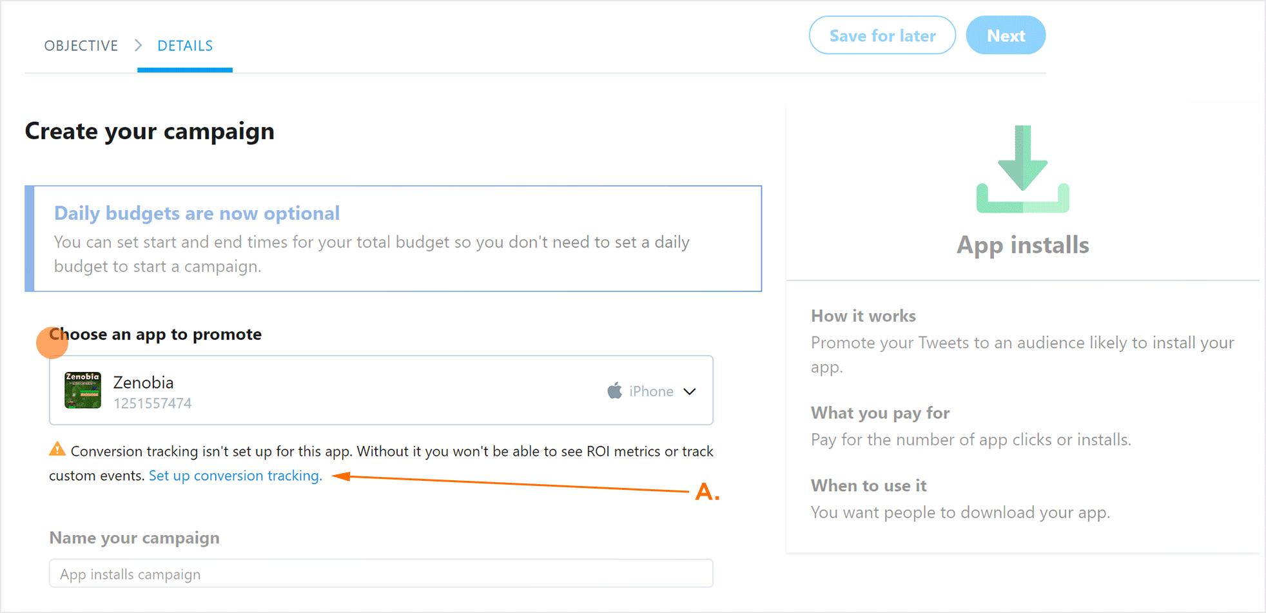Click the 'How it works' heading
Viewport: 1266px width, 613px height.
(x=863, y=316)
